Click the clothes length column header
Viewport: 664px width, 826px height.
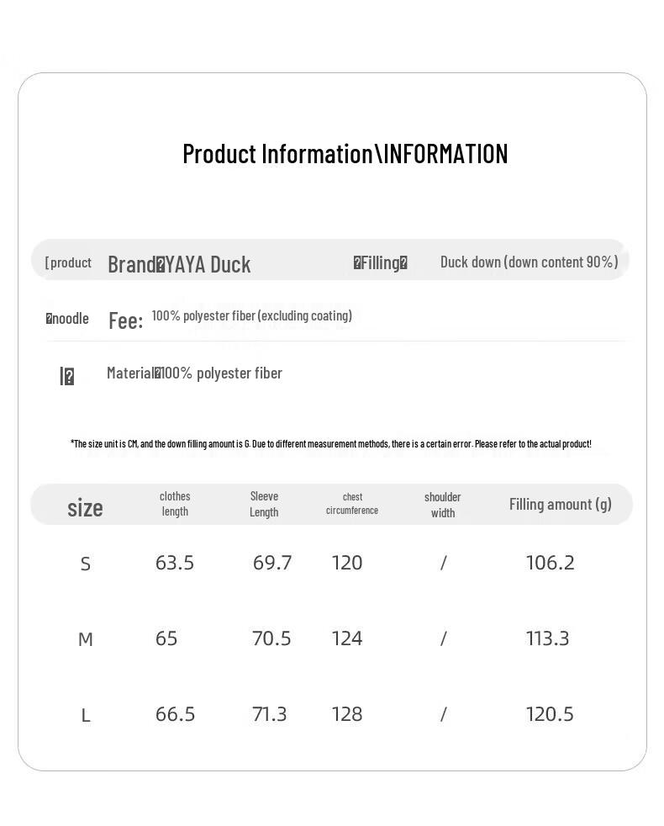pyautogui.click(x=175, y=504)
